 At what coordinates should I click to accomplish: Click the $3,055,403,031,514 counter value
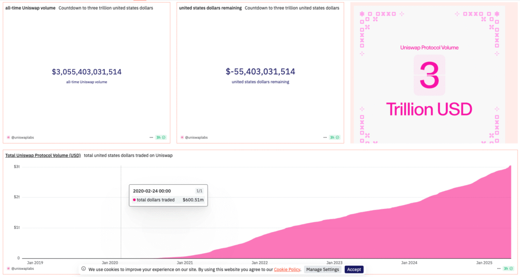[x=86, y=72]
